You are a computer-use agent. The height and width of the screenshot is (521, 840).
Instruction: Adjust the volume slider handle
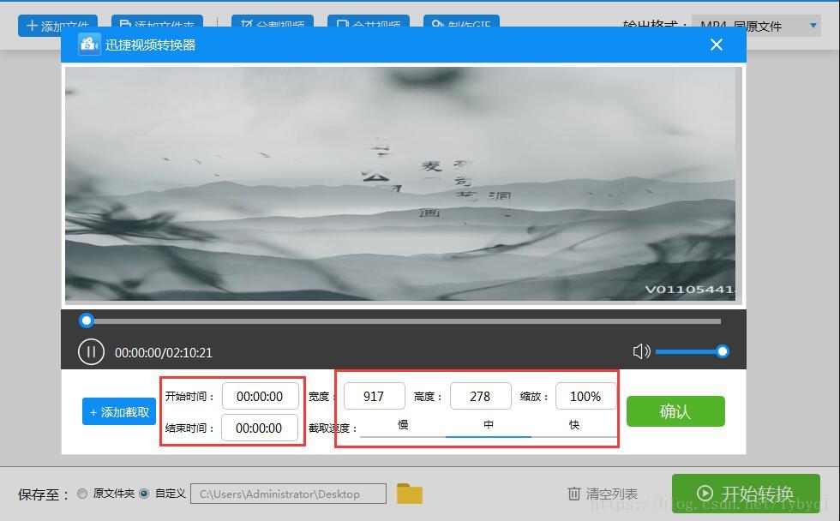click(x=723, y=351)
